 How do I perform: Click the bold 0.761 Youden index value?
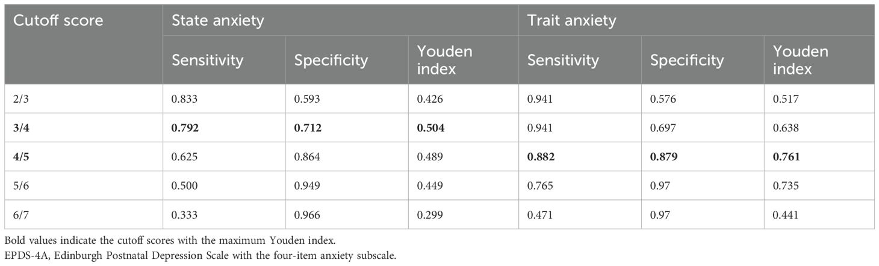coord(786,156)
